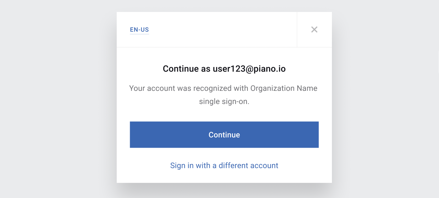Image resolution: width=439 pixels, height=198 pixels.
Task: Proceed with the recognized account using Continue
Action: click(x=224, y=135)
